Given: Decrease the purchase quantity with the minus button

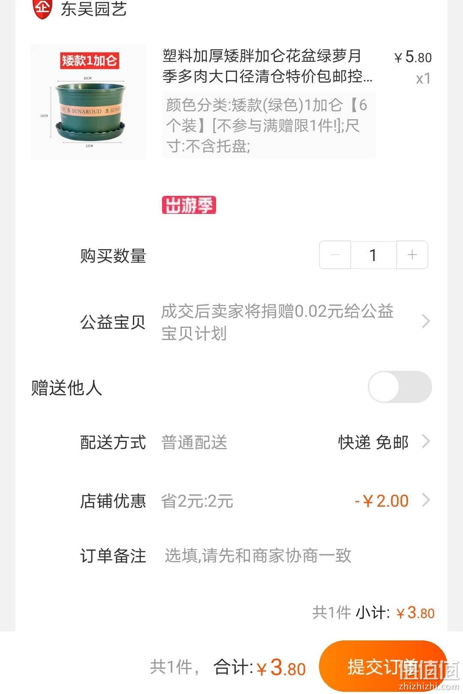Looking at the screenshot, I should point(335,255).
